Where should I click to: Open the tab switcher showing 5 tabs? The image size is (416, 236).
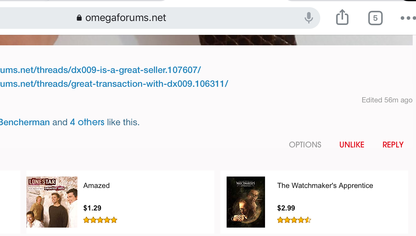375,18
